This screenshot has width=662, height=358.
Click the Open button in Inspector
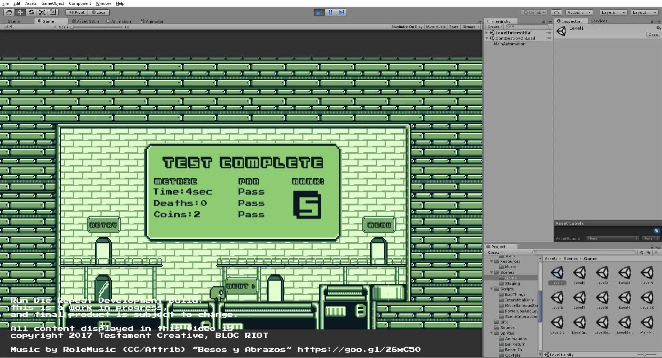tap(653, 35)
